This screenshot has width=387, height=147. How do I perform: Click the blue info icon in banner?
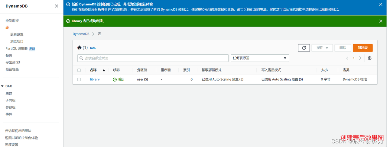tap(68, 5)
